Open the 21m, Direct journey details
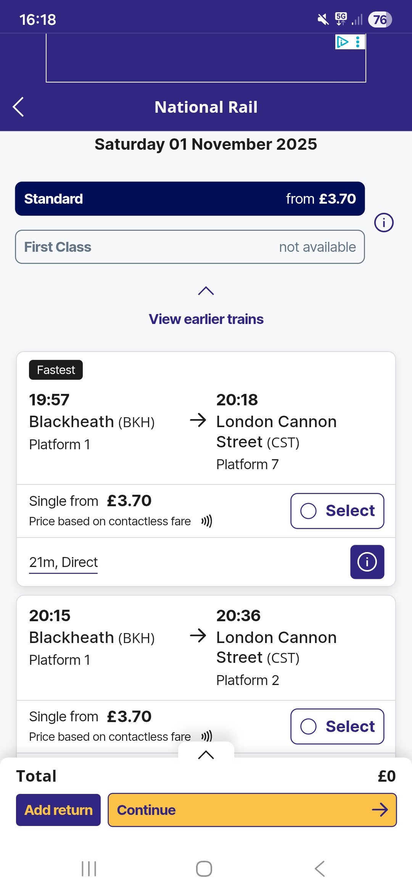Screen dimensions: 412x894 63,562
